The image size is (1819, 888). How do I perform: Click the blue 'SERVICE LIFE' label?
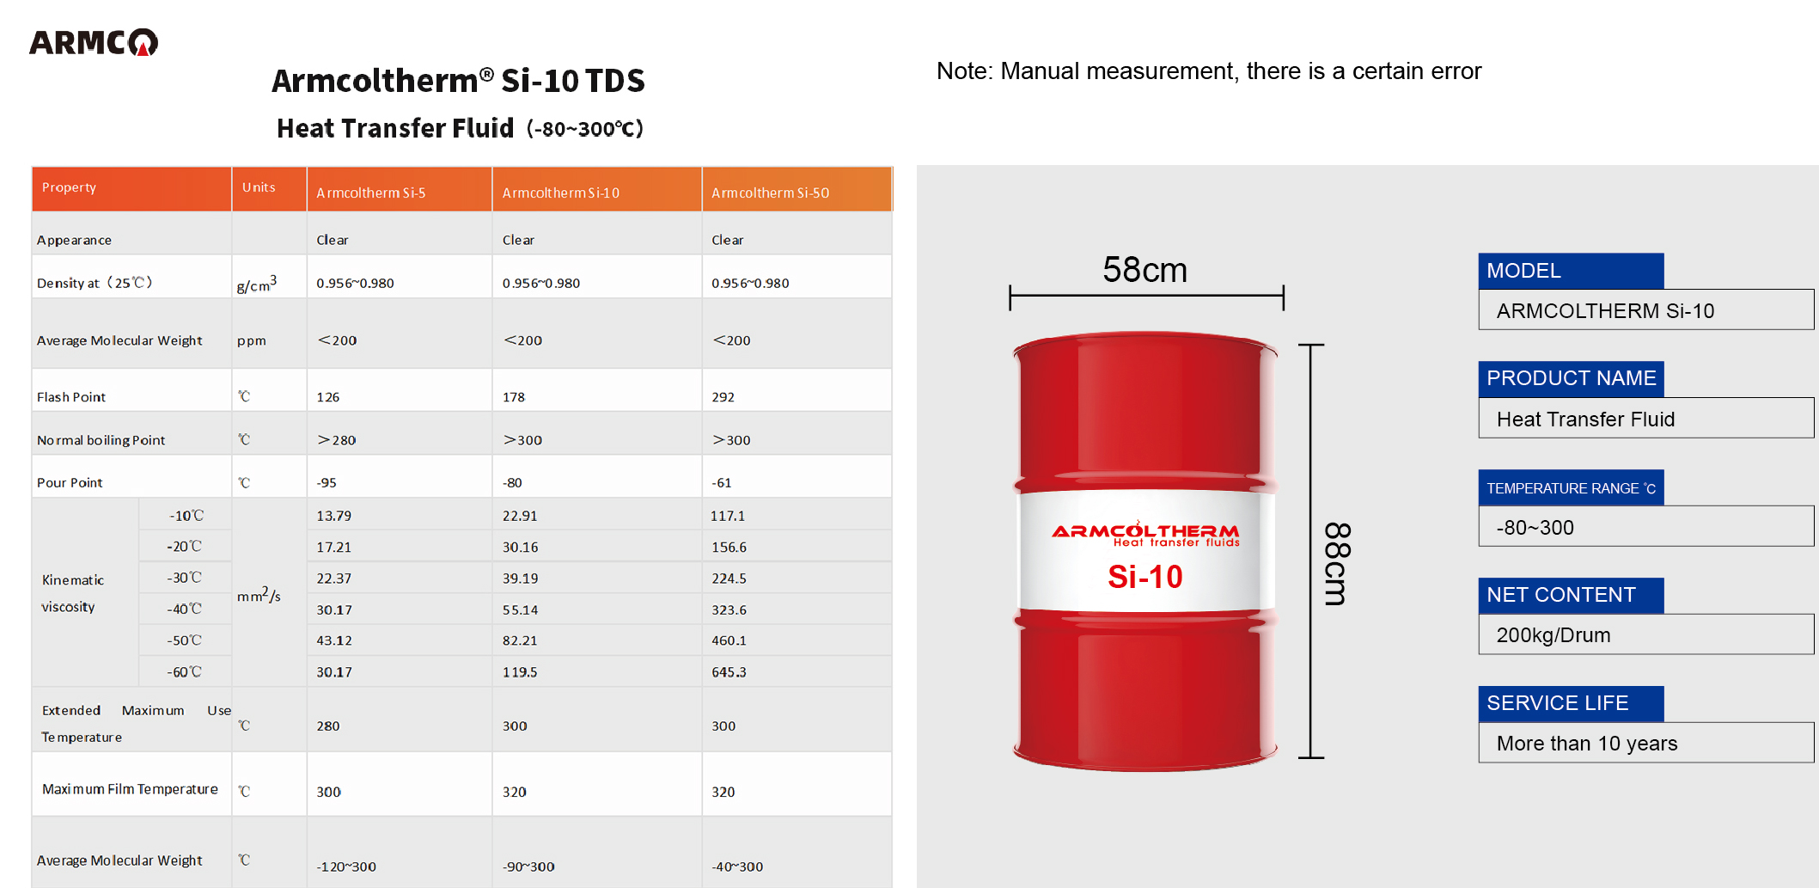(1571, 704)
